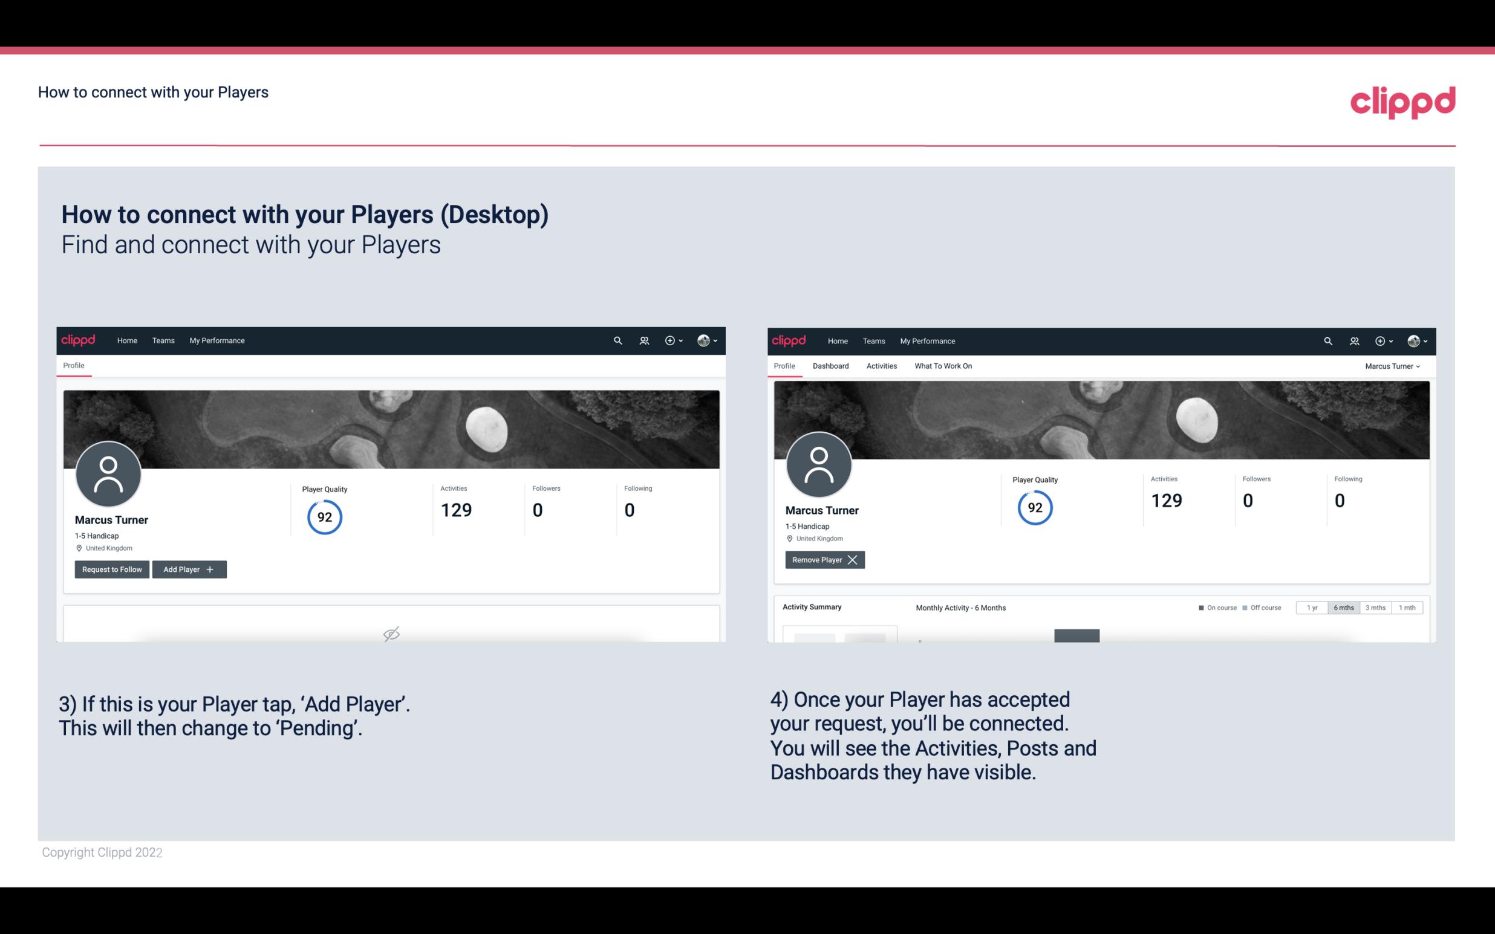The width and height of the screenshot is (1495, 934).
Task: Click the 'Profile' tab on left panel
Action: [x=73, y=365]
